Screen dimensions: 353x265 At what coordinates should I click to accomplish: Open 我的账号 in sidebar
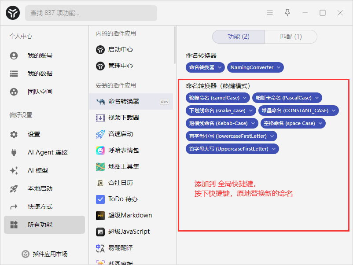pos(44,55)
